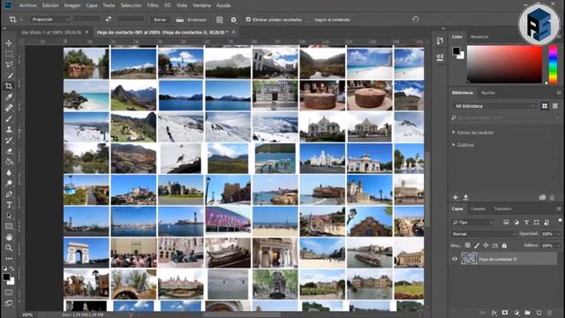Expand Estilos de carácter group
The width and height of the screenshot is (565, 318).
tap(453, 132)
